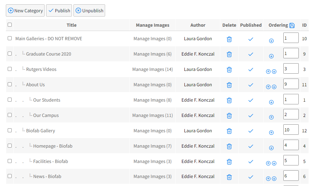This screenshot has width=315, height=186.
Task: Delete Biofab Gallery category
Action: point(229,131)
